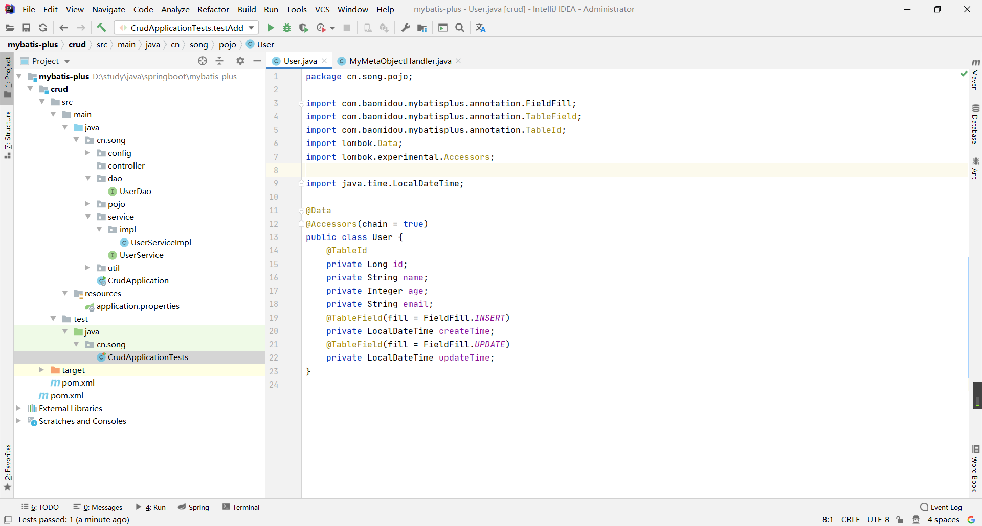Viewport: 982px width, 526px height.
Task: Synchronize files with the refresh icon
Action: point(43,28)
